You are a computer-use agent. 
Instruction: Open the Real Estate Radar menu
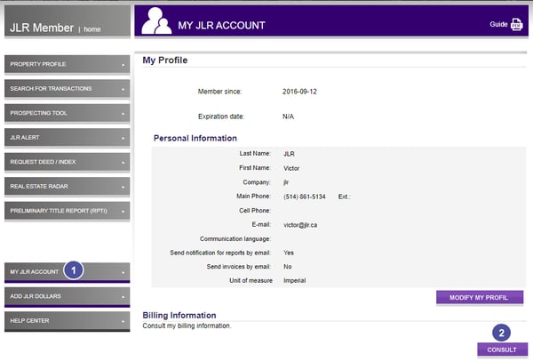67,187
